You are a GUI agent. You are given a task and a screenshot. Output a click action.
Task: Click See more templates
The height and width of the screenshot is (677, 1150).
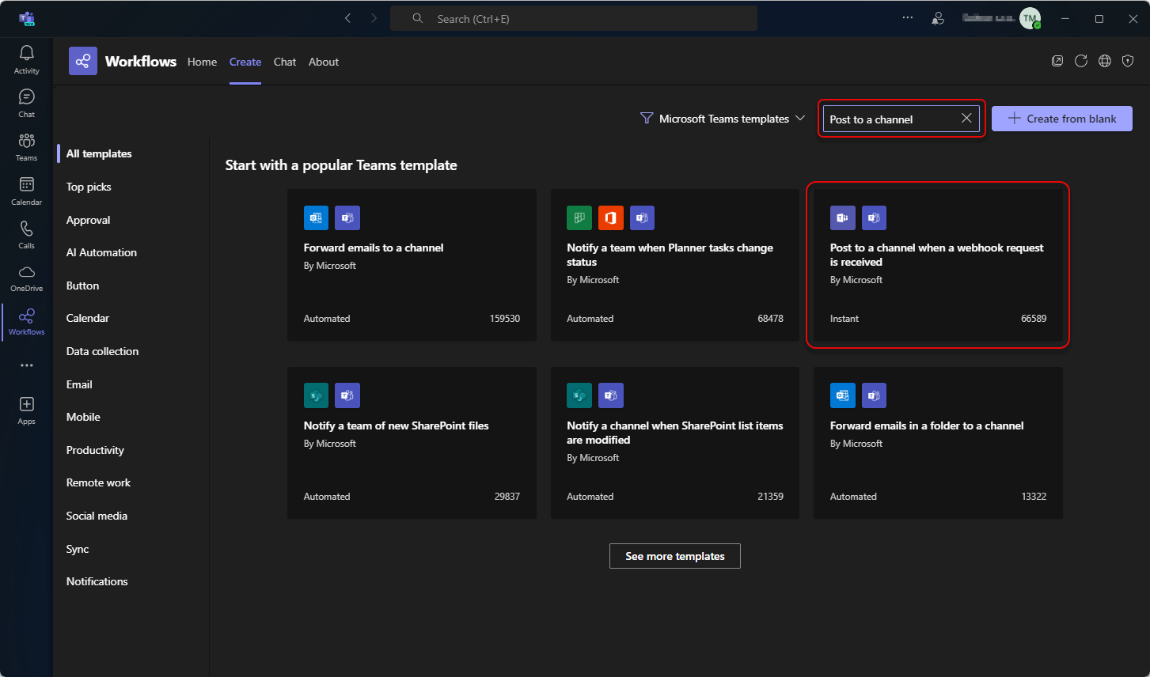(674, 556)
